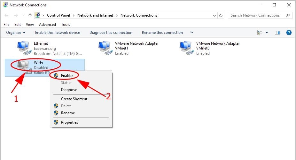Click the Broadcom NetLink adapter description

tap(58, 54)
